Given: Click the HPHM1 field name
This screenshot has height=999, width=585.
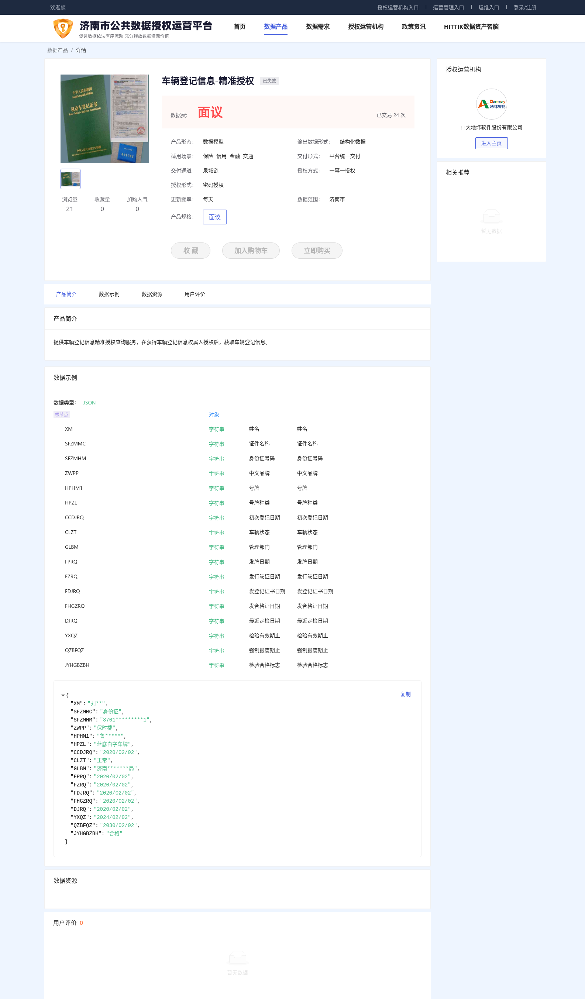Looking at the screenshot, I should (x=74, y=488).
